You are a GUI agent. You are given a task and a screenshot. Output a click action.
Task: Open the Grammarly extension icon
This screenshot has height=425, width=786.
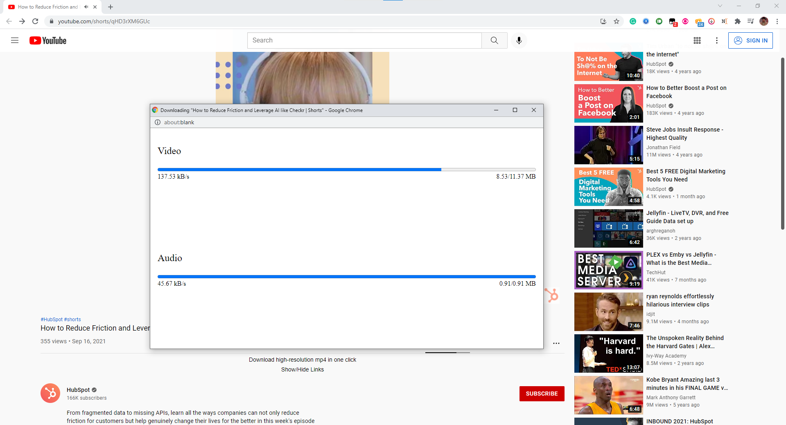[633, 21]
